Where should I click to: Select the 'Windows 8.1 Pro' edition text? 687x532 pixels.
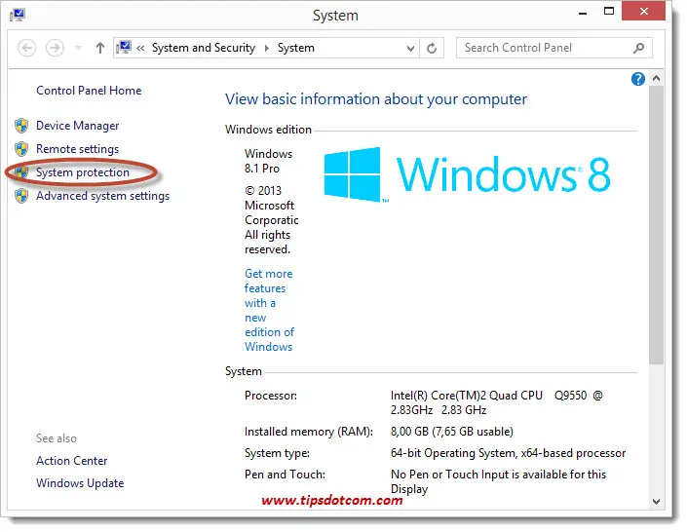click(268, 162)
